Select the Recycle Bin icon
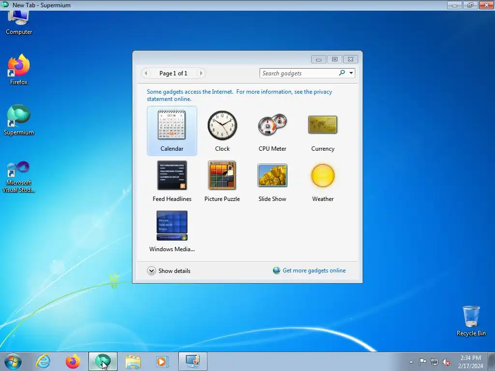Image resolution: width=495 pixels, height=371 pixels. (x=471, y=321)
